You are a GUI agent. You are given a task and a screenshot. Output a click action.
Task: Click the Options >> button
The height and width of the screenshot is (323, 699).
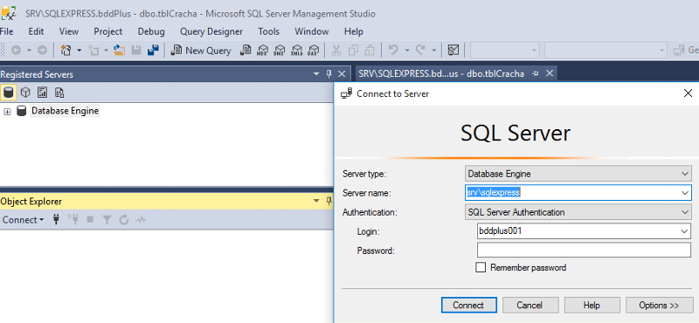(659, 306)
